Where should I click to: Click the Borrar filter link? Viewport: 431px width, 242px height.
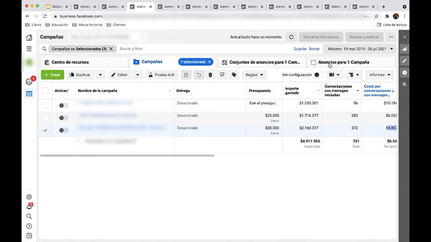(314, 49)
